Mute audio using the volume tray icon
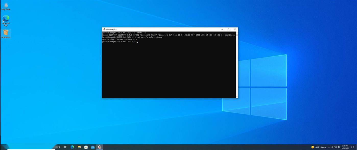Image resolution: width=357 pixels, height=150 pixels. (x=339, y=147)
